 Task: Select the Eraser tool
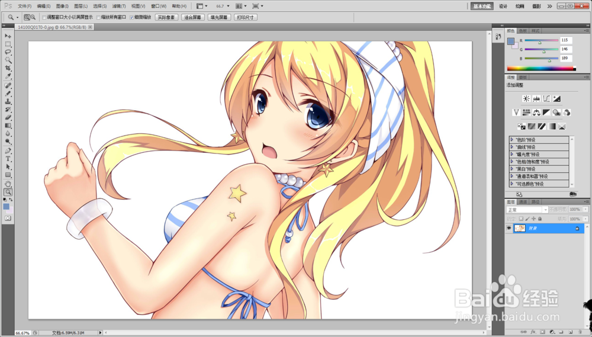[x=8, y=117]
